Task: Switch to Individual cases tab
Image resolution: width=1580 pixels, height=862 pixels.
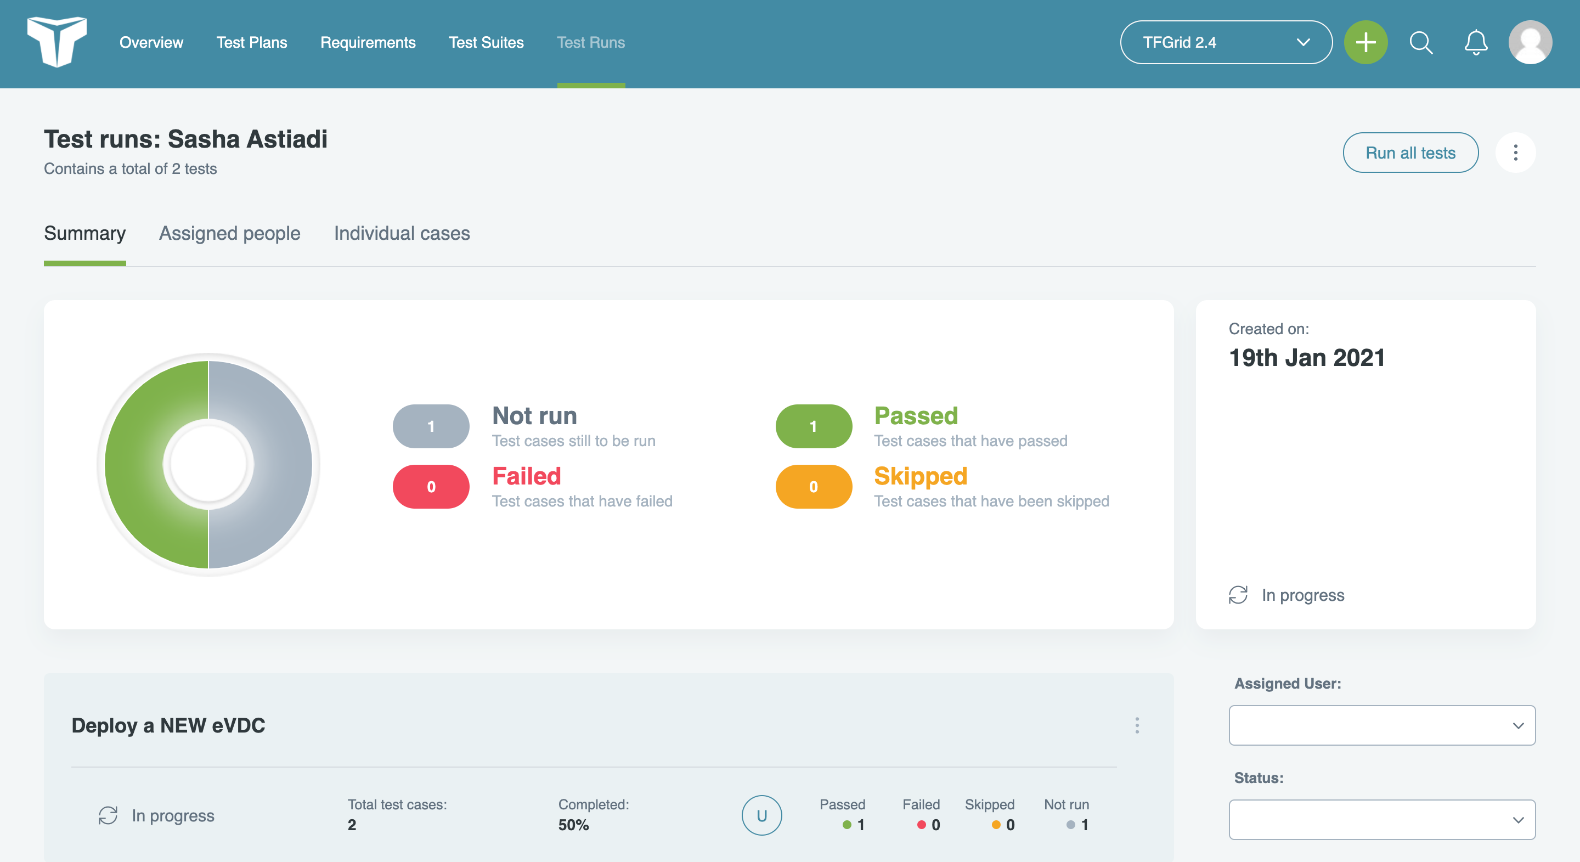Action: 402,233
